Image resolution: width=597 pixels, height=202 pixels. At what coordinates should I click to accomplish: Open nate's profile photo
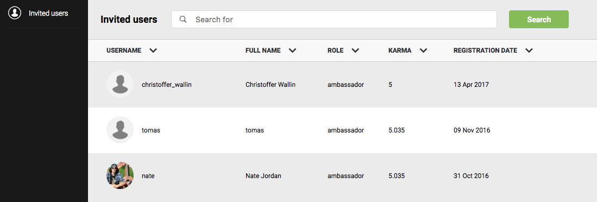(120, 176)
